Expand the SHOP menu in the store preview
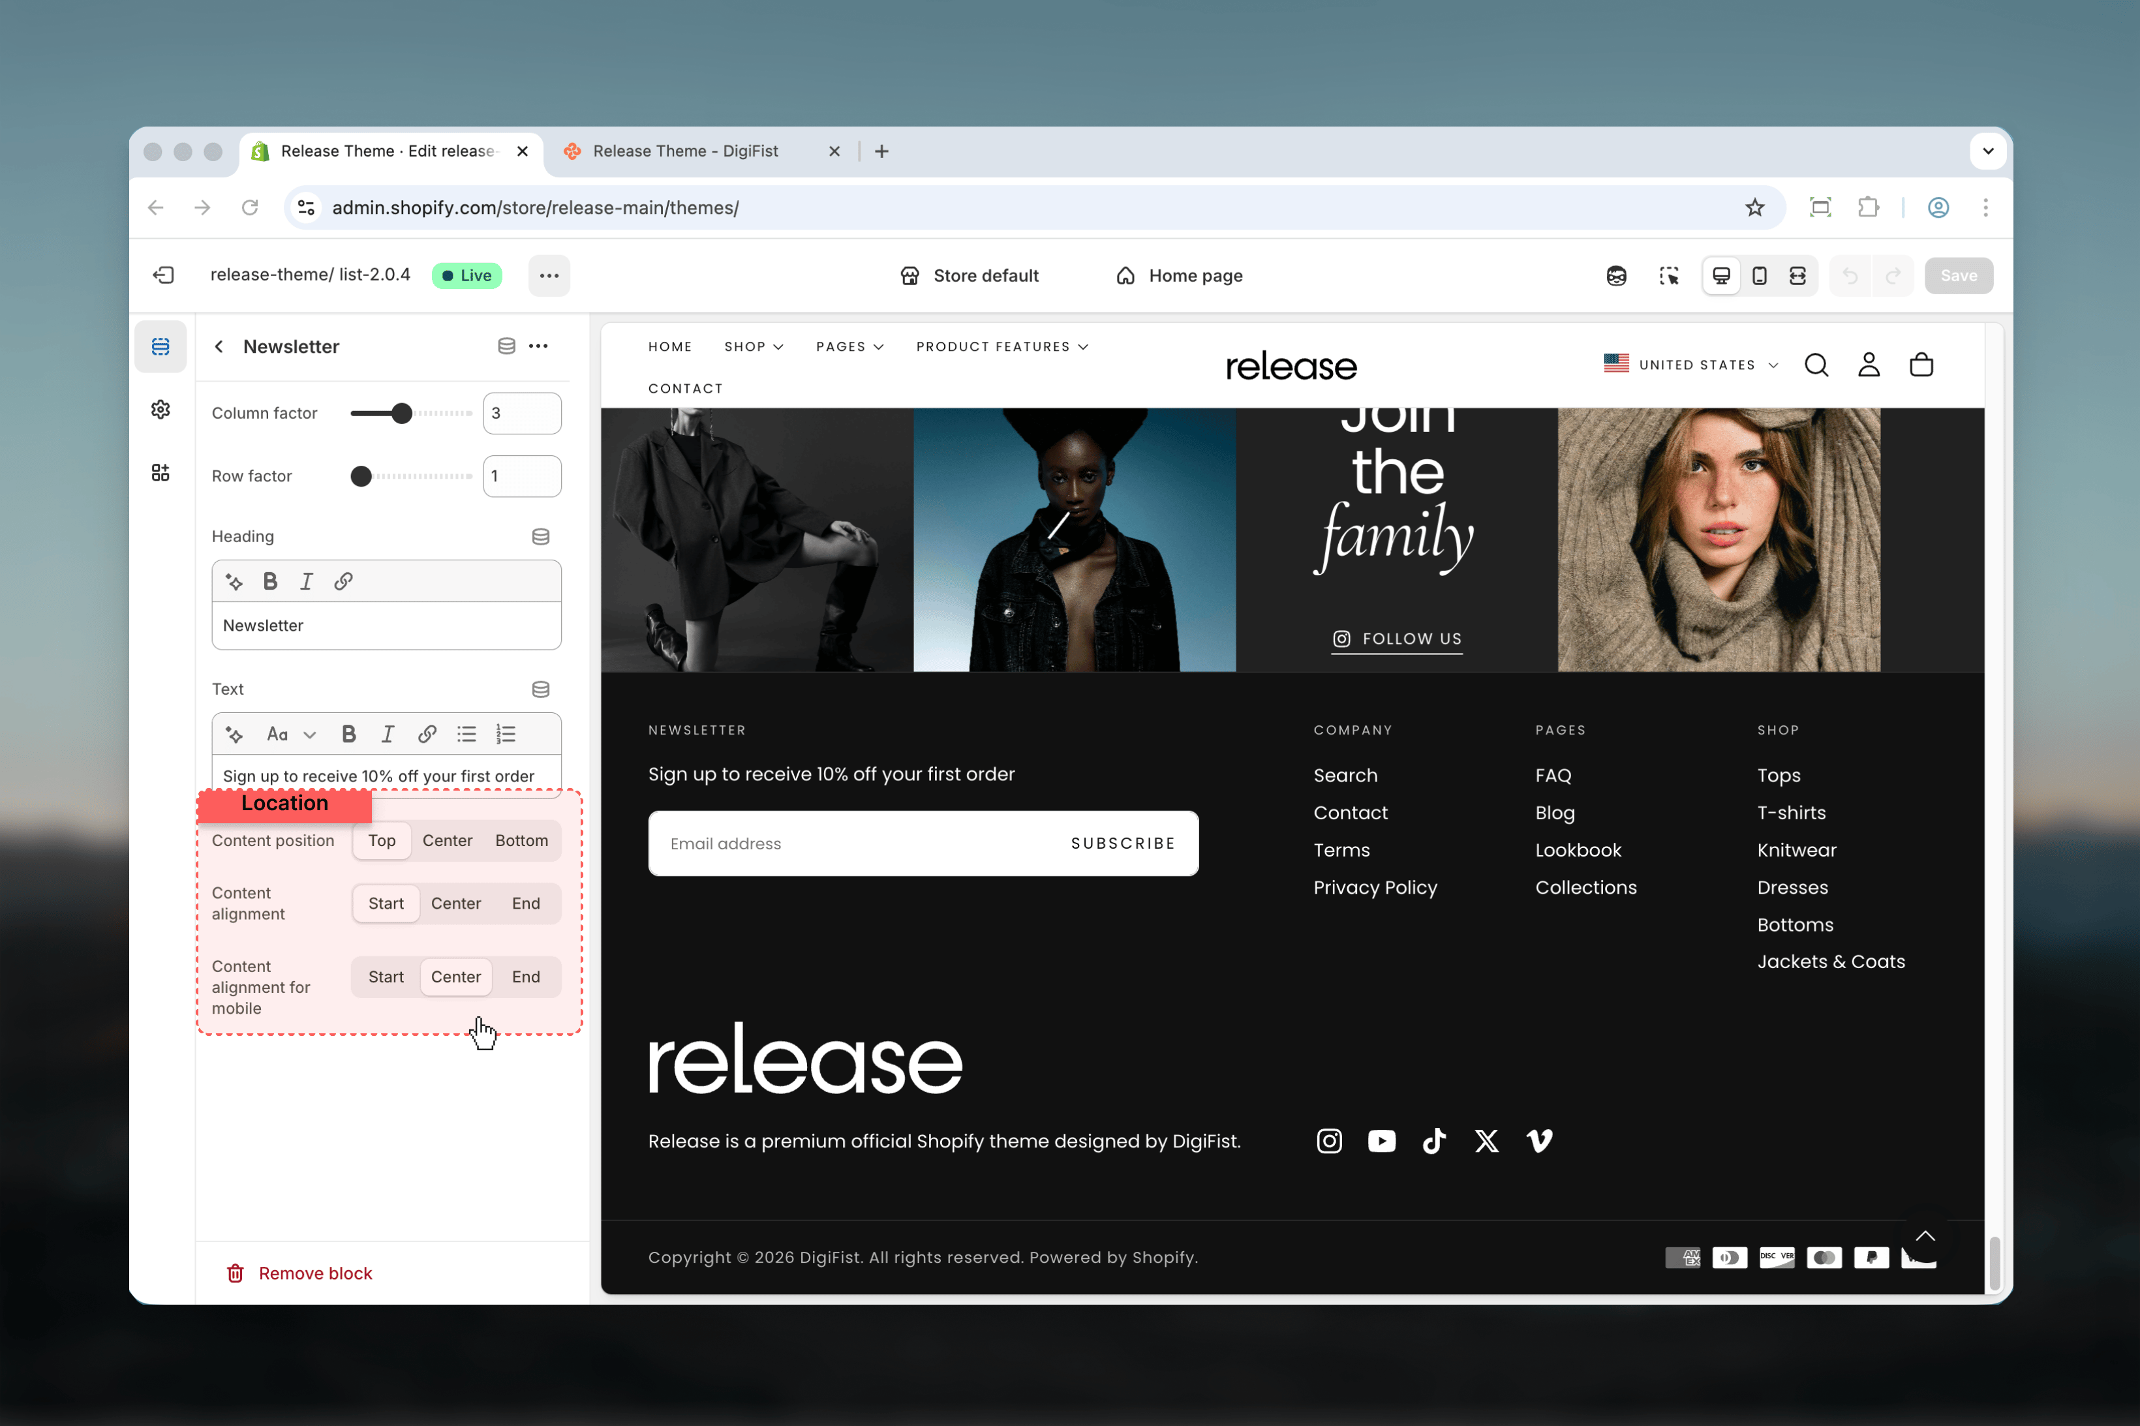The width and height of the screenshot is (2140, 1426). tap(754, 346)
